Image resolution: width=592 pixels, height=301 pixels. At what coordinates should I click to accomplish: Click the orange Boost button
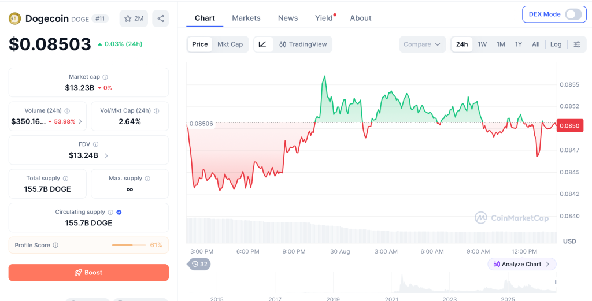pyautogui.click(x=88, y=272)
